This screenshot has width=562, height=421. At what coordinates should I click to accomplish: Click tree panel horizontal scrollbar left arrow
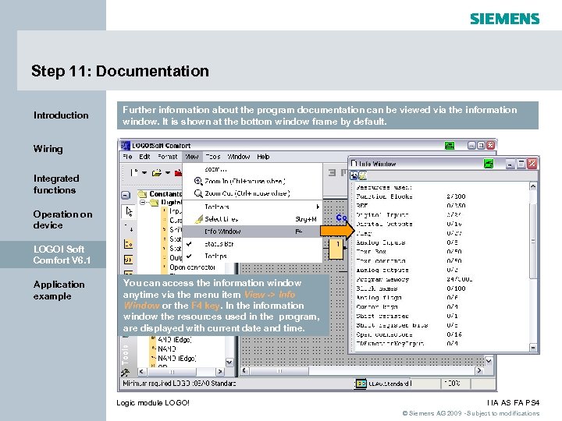click(x=141, y=372)
